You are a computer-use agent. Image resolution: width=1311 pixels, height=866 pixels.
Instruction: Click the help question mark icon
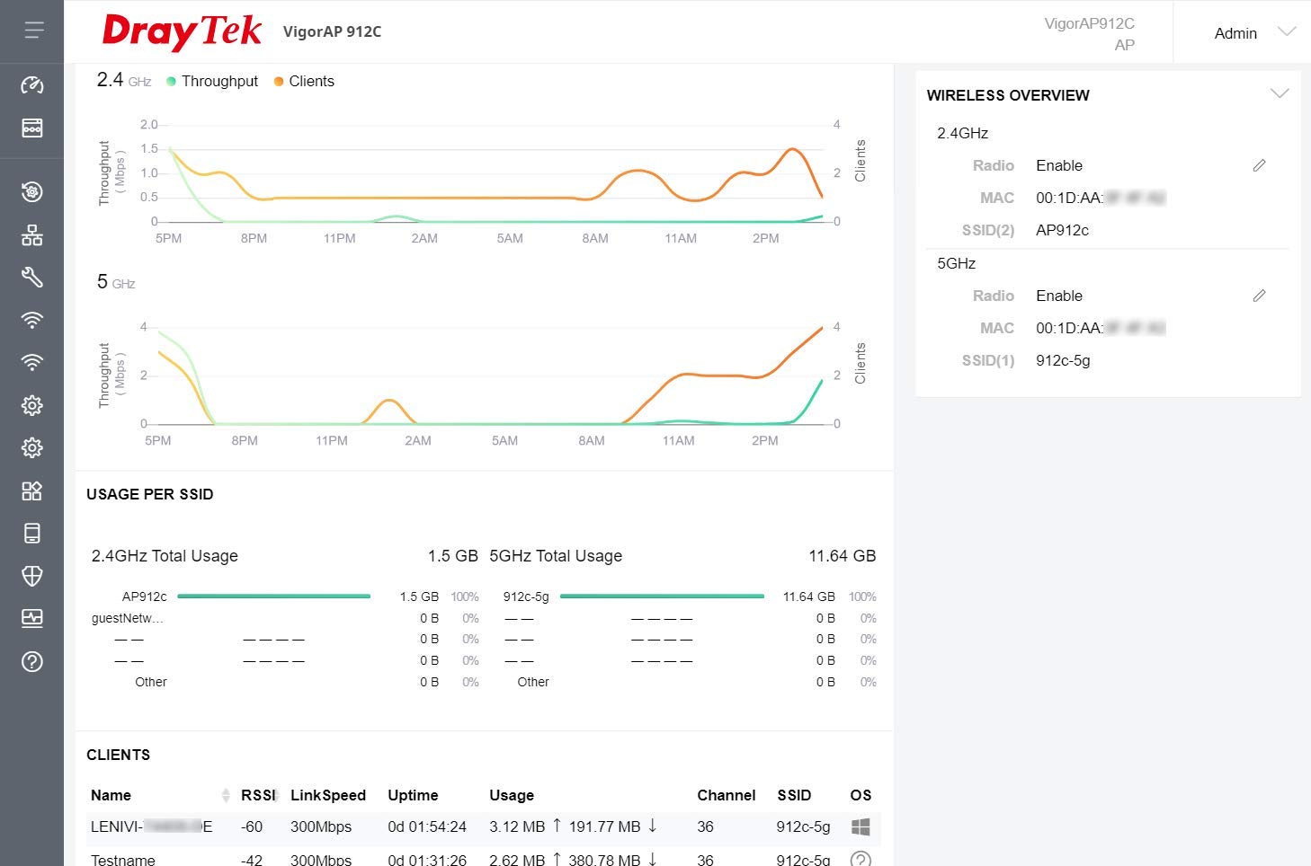[x=32, y=662]
